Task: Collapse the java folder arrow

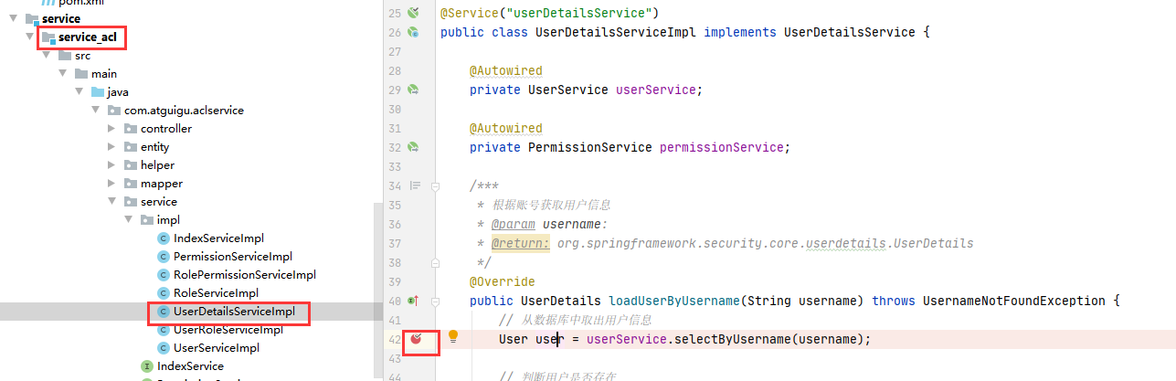Action: [x=79, y=91]
